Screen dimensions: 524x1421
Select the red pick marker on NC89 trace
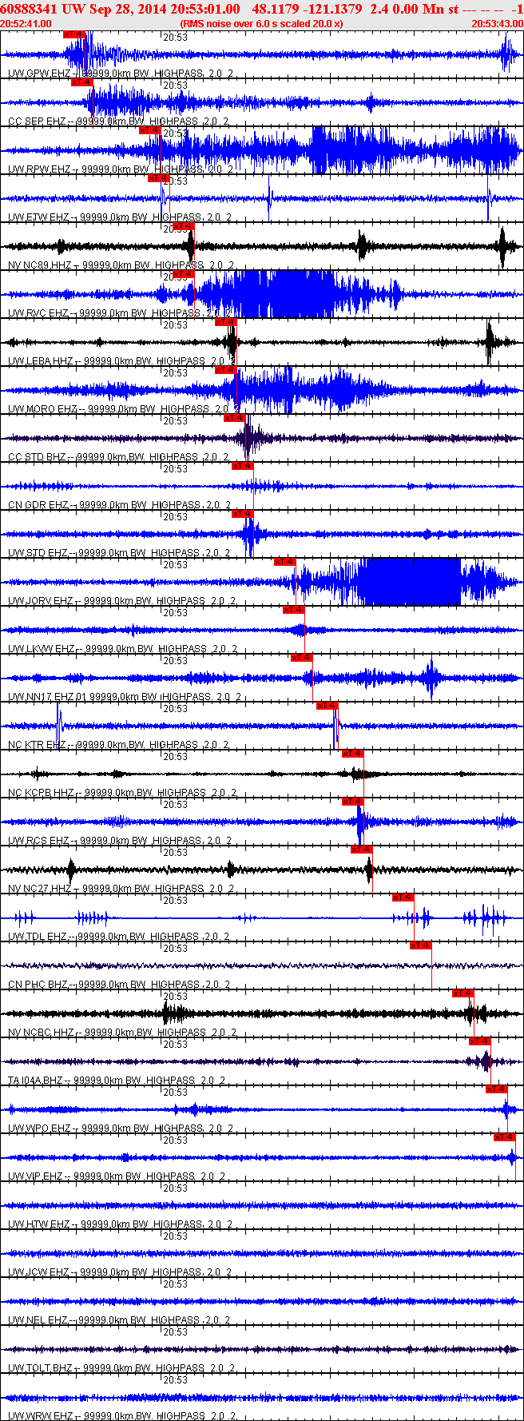click(183, 226)
